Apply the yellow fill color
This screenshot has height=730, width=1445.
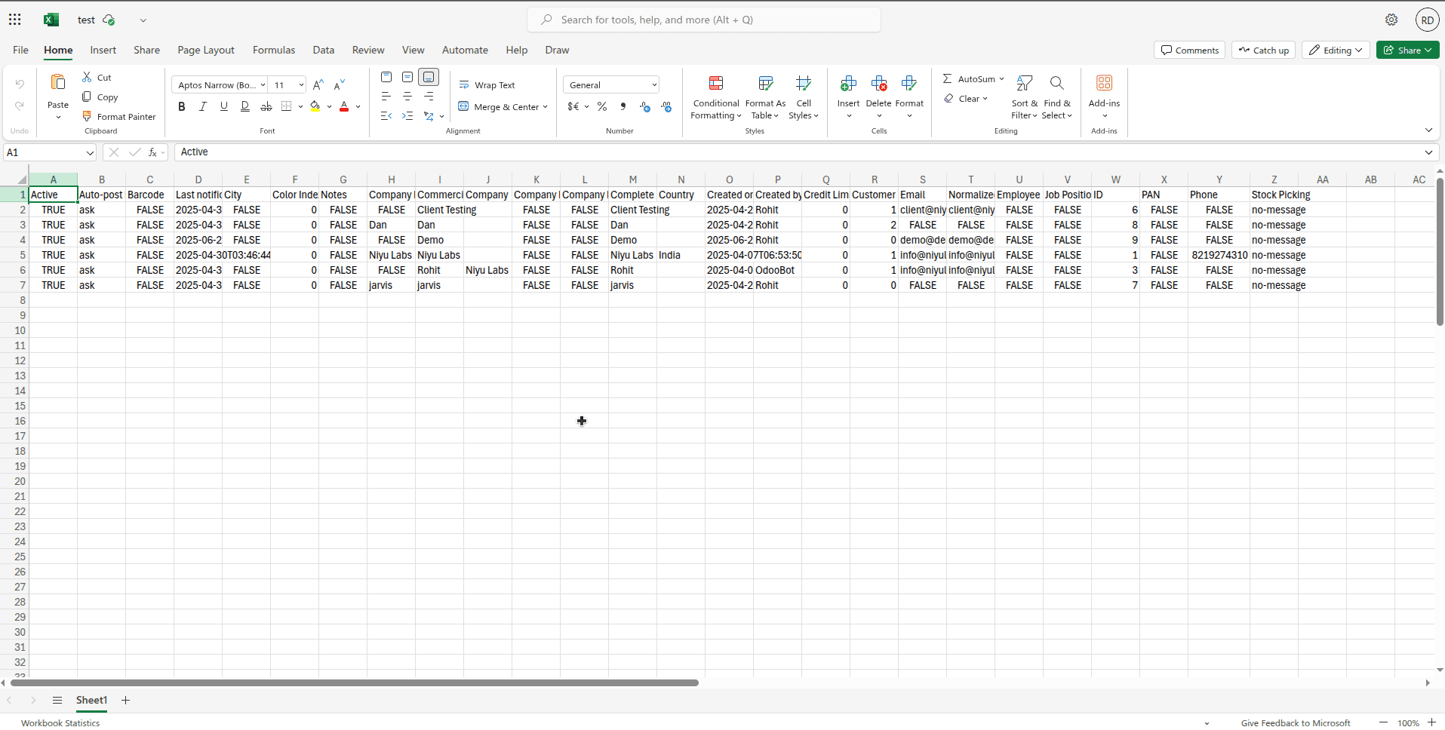click(315, 106)
